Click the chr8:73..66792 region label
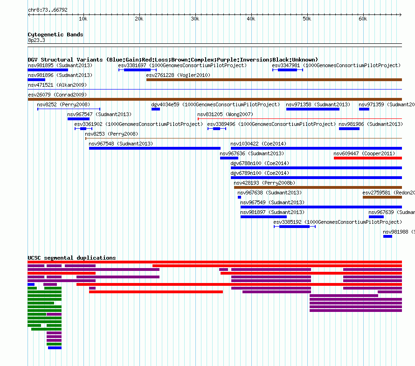415x366 pixels. [x=48, y=10]
